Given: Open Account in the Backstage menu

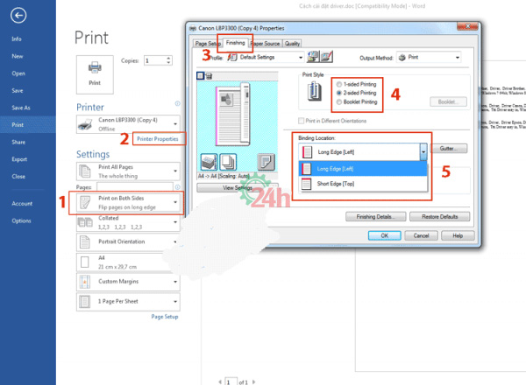Looking at the screenshot, I should pos(22,204).
